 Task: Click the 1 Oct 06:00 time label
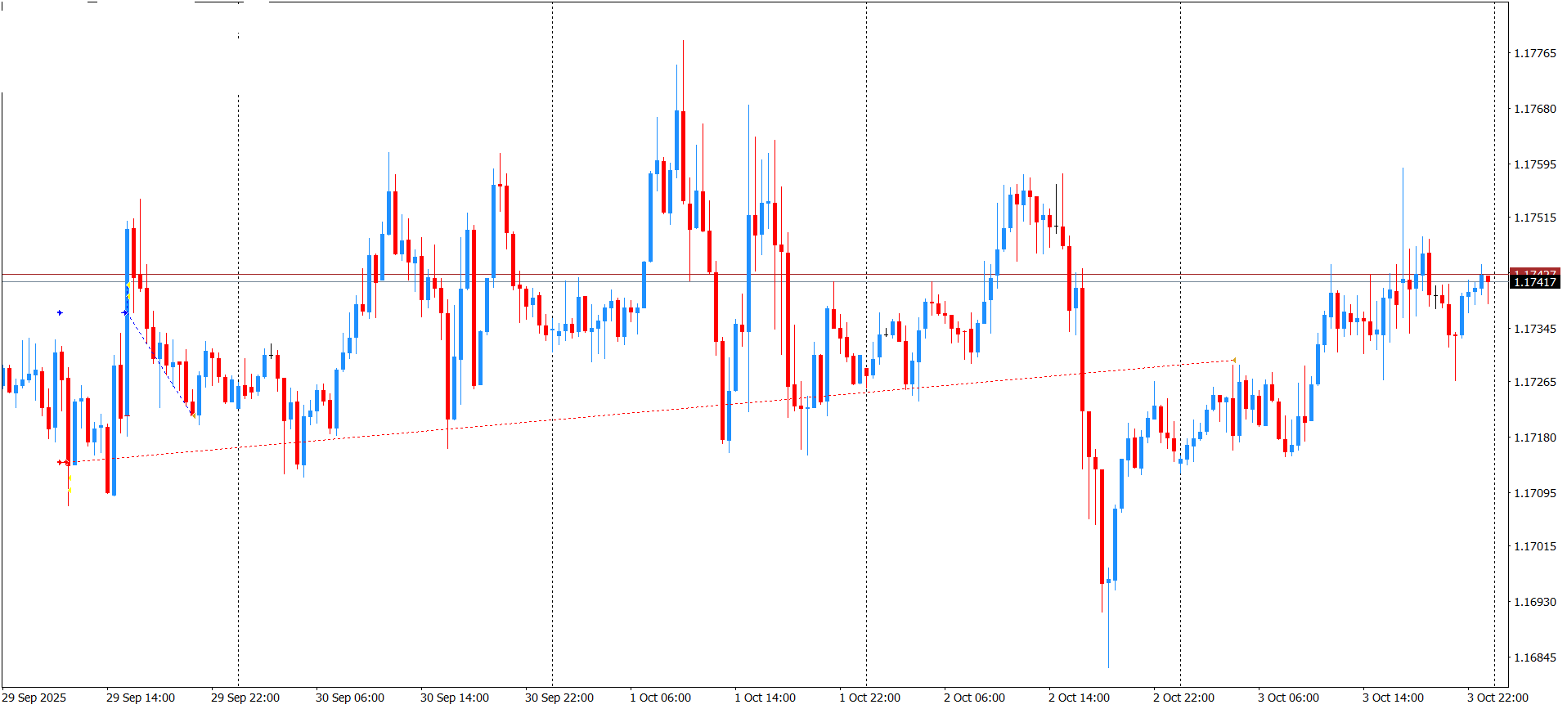coord(660,698)
